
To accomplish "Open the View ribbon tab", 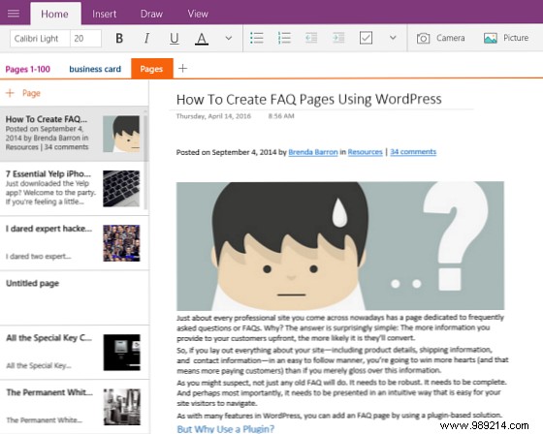I will tap(198, 14).
